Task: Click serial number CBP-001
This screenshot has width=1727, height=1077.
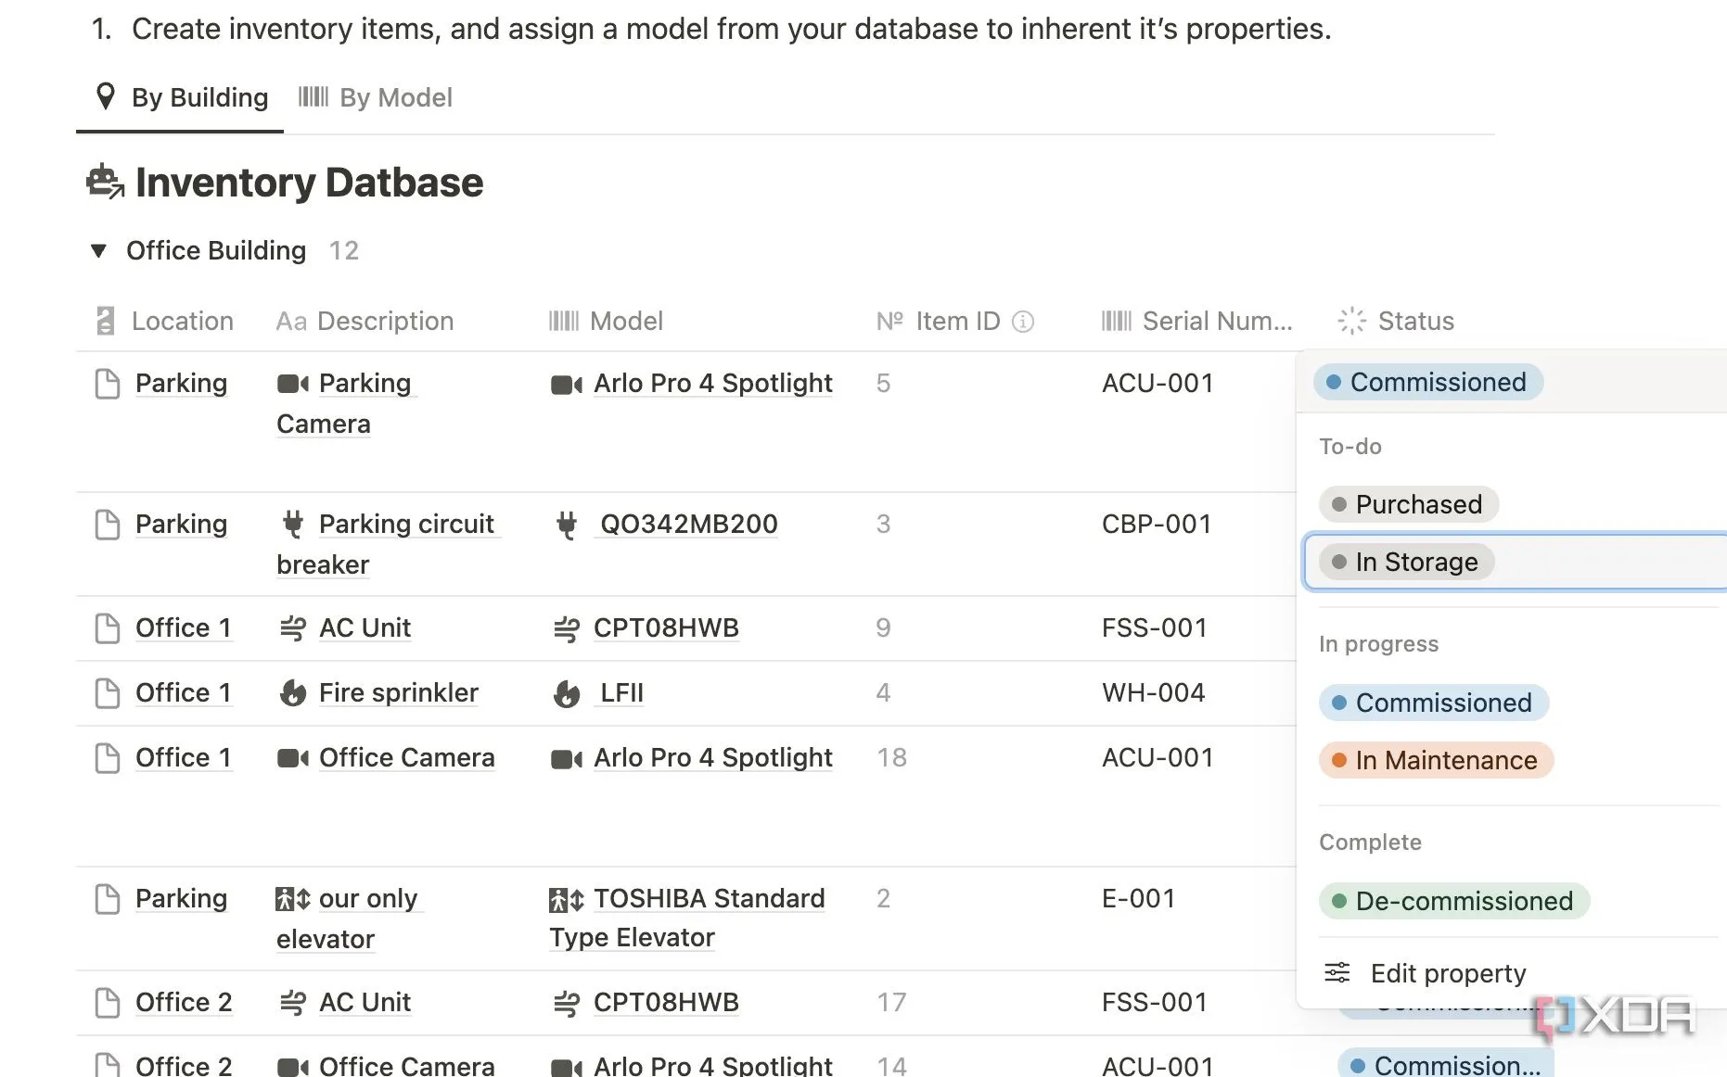Action: click(1157, 524)
